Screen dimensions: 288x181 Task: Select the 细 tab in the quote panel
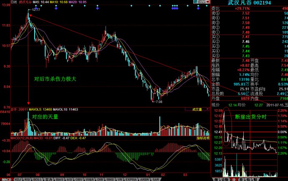[216, 179]
